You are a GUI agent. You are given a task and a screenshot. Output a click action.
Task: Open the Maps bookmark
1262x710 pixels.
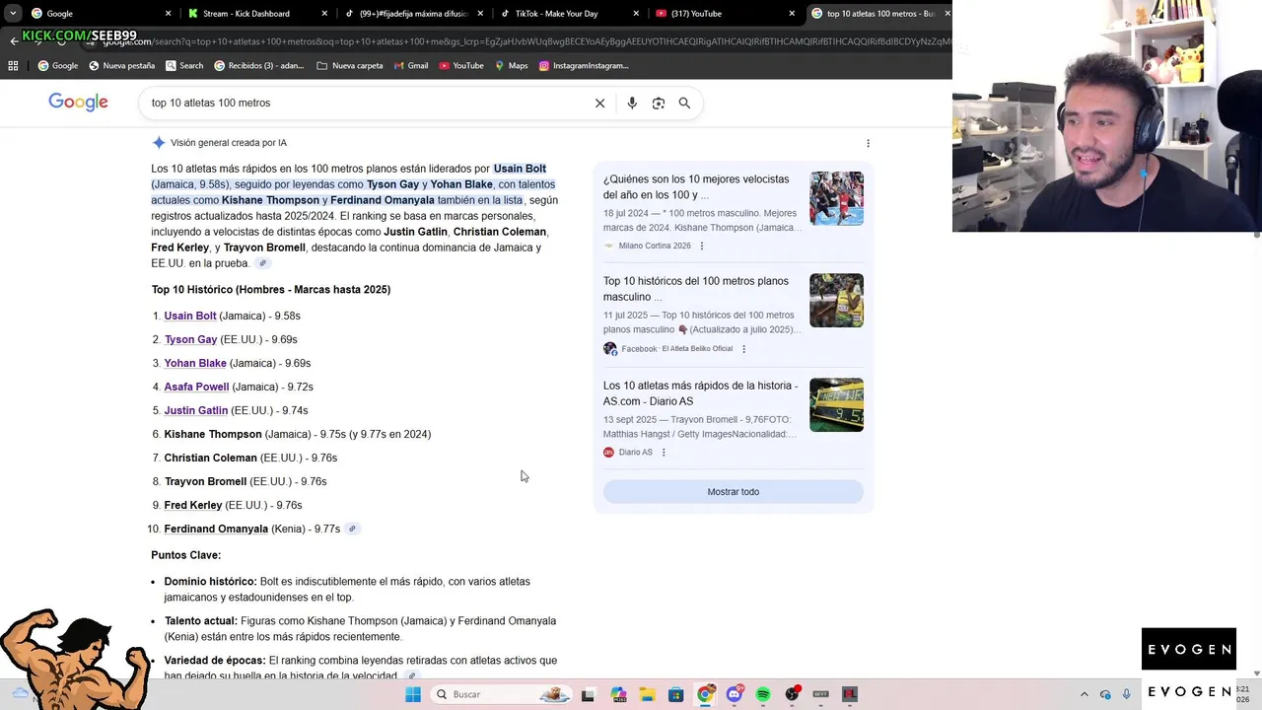pos(511,66)
